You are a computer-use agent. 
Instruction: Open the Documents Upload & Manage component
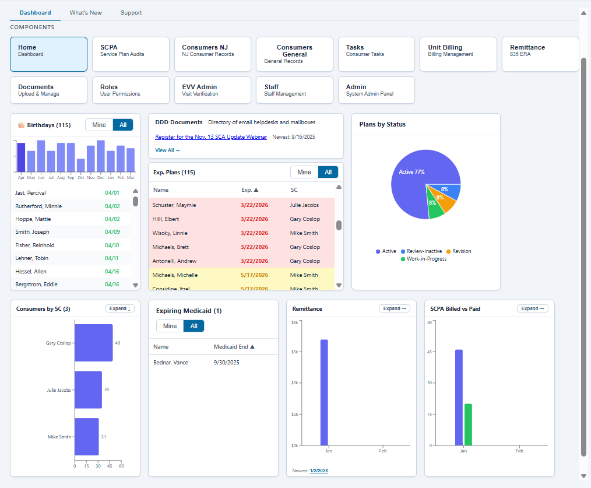click(48, 90)
